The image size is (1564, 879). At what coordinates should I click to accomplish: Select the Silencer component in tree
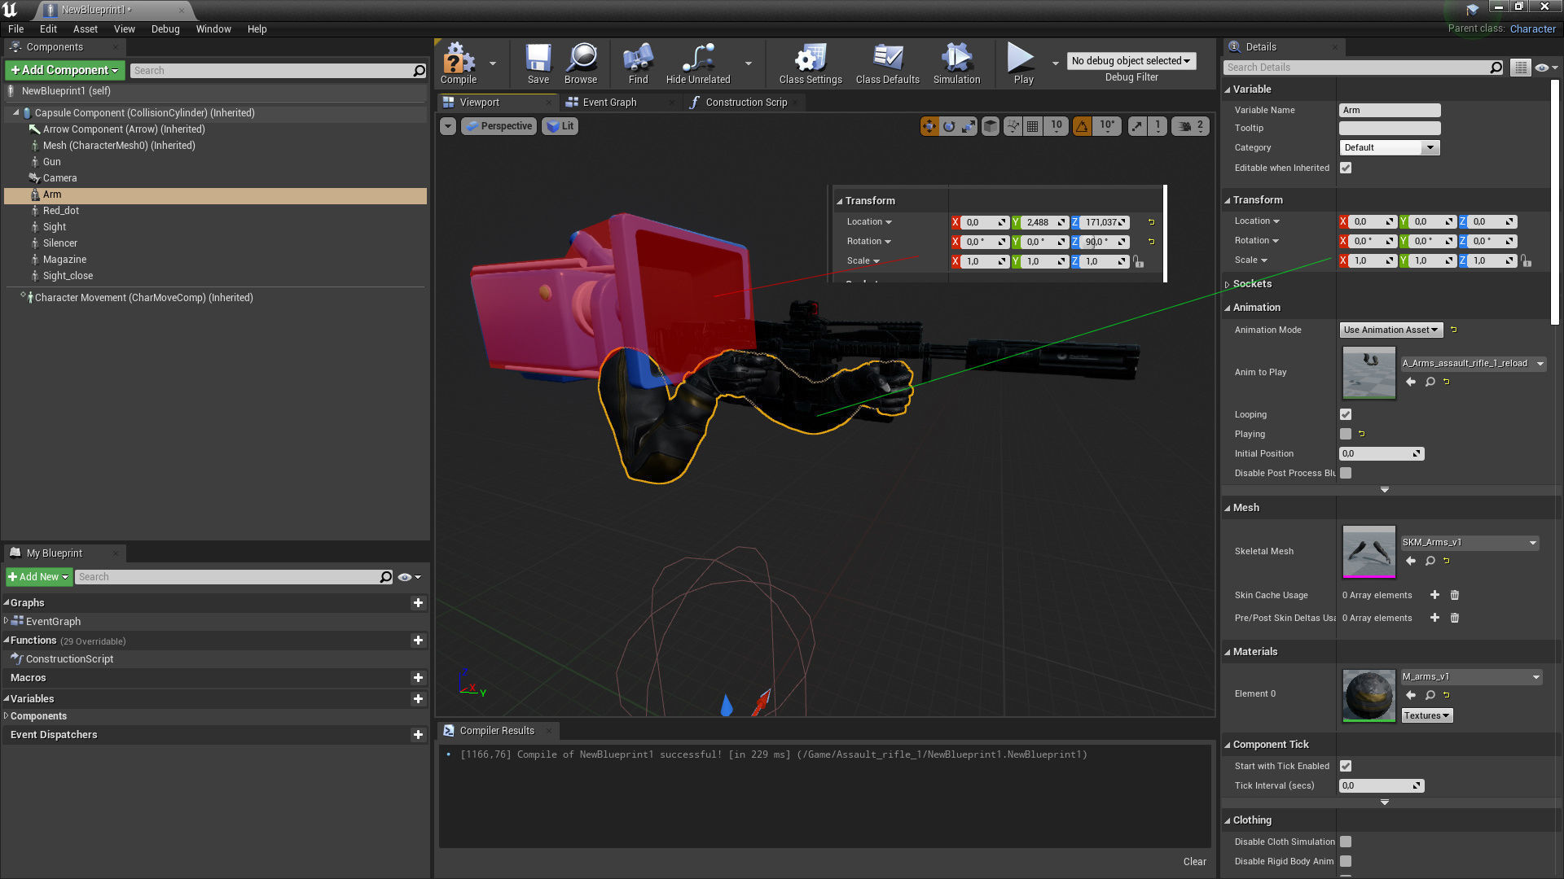click(60, 243)
